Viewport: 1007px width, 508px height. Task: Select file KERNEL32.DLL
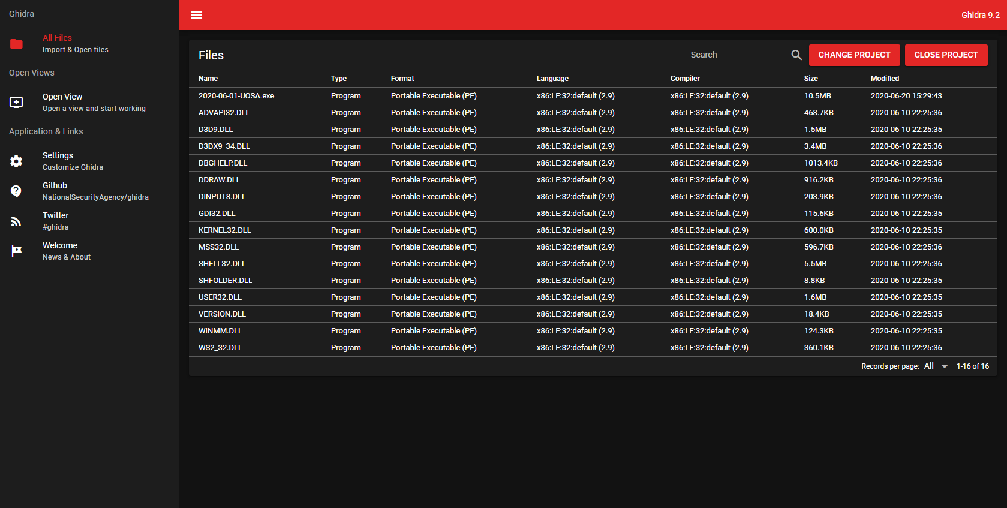pos(224,230)
